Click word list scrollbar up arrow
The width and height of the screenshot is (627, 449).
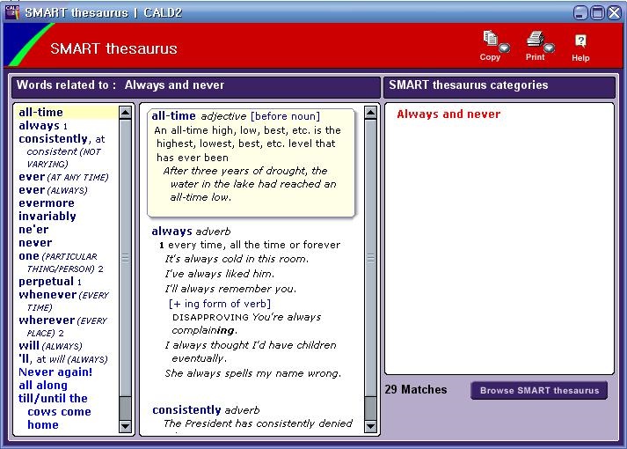coord(125,113)
